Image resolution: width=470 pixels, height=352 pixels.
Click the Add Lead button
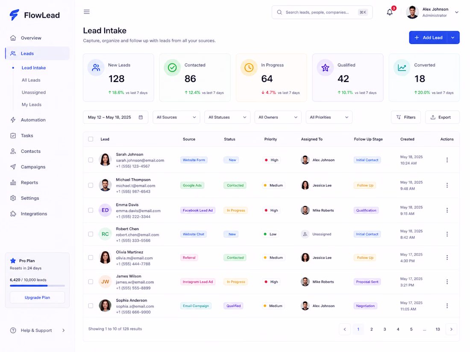pyautogui.click(x=428, y=38)
